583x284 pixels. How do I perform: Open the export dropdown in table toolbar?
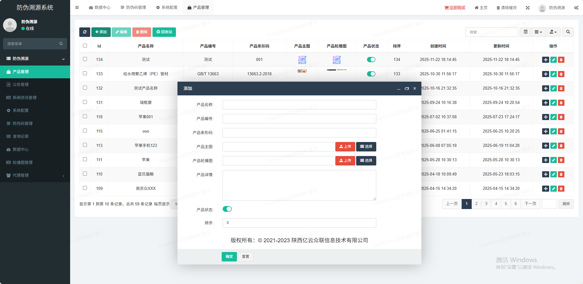[x=553, y=32]
